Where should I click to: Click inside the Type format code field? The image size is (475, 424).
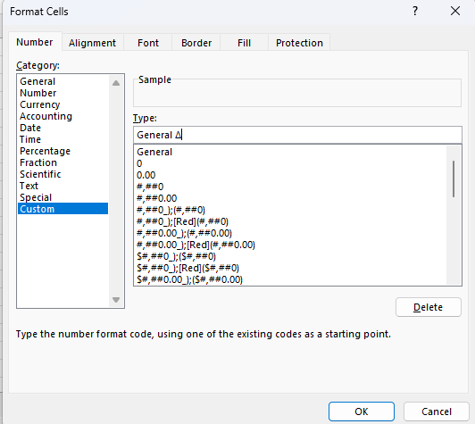298,135
